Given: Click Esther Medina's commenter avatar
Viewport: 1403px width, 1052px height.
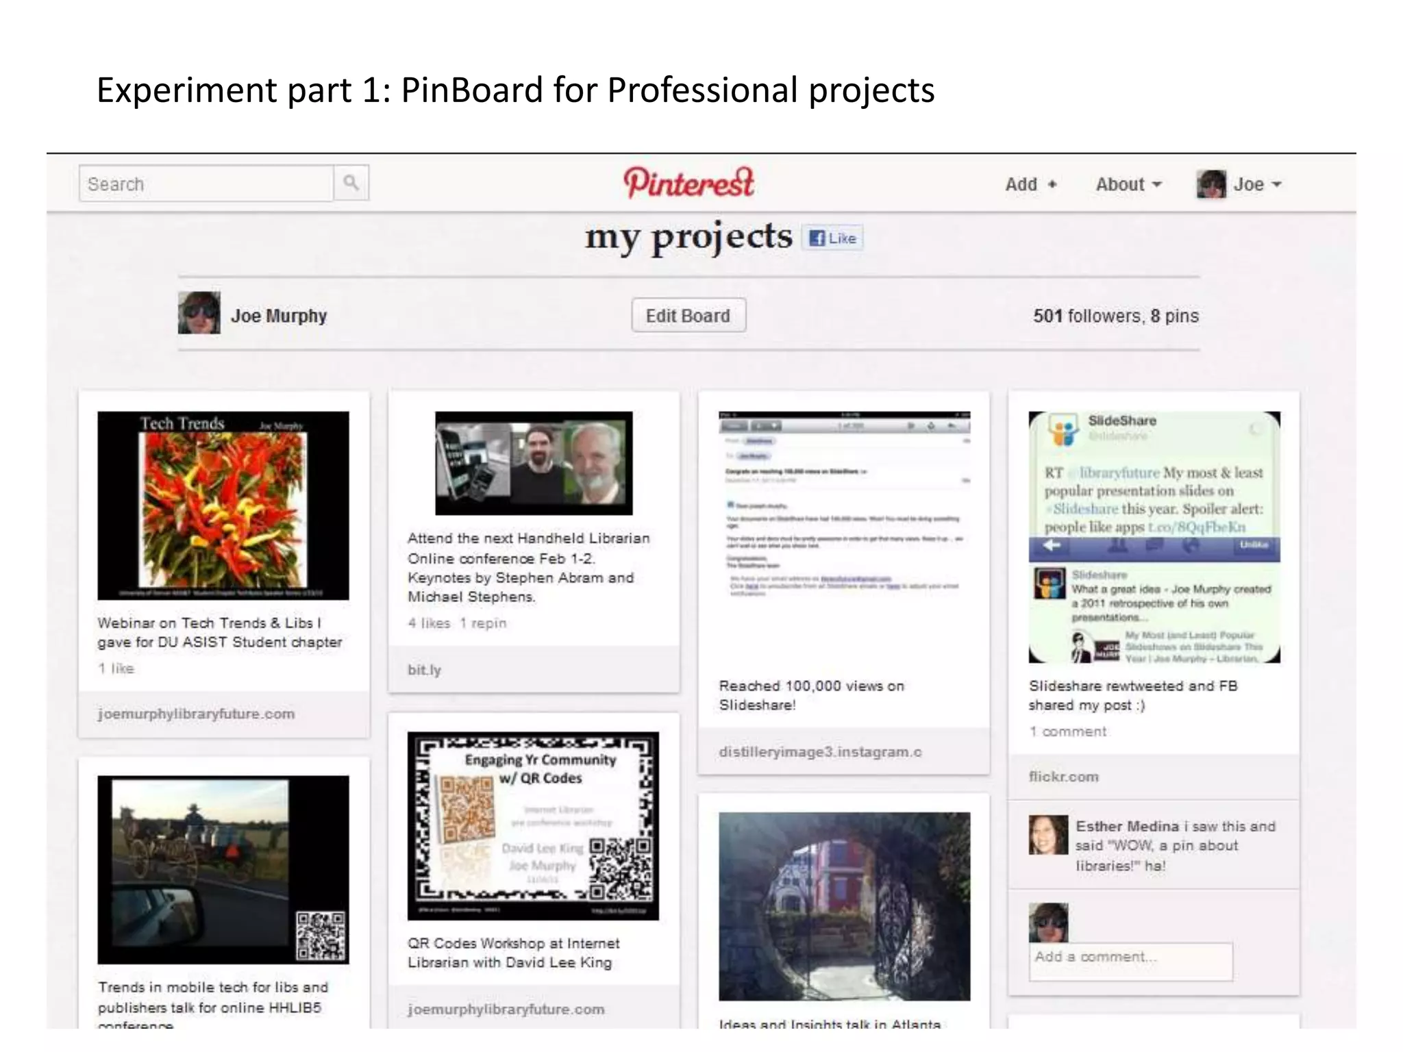Looking at the screenshot, I should [1048, 834].
